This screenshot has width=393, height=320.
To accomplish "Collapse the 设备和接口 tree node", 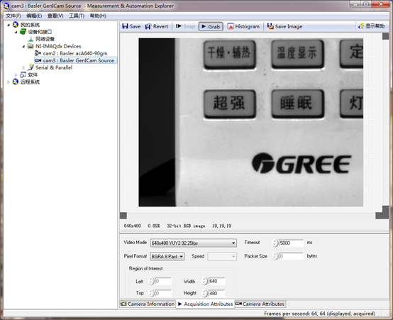I will 16,32.
